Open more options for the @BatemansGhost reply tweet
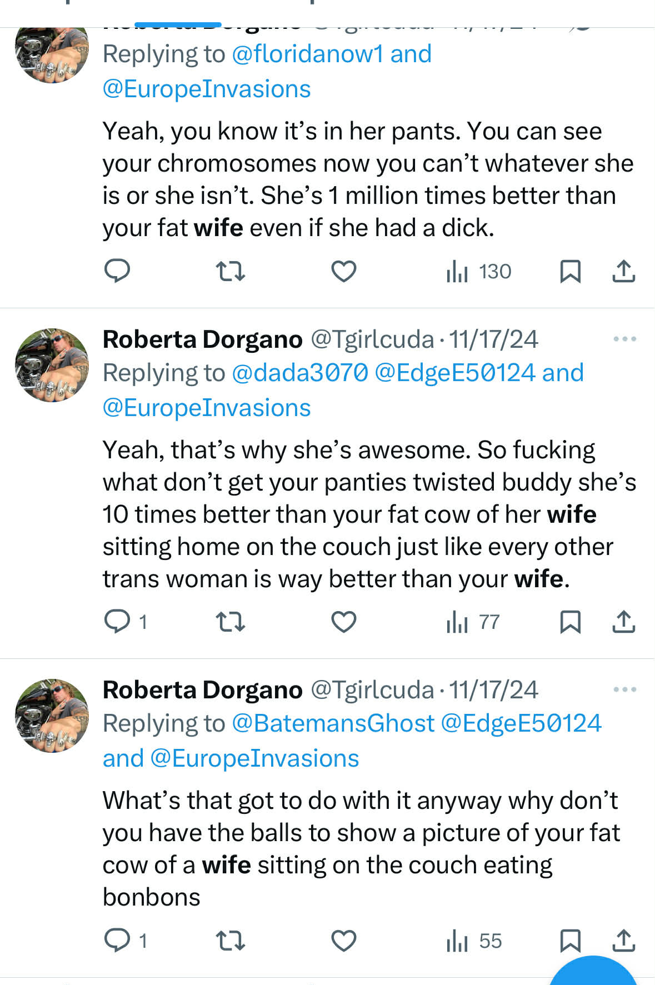This screenshot has width=655, height=985. coord(624,689)
